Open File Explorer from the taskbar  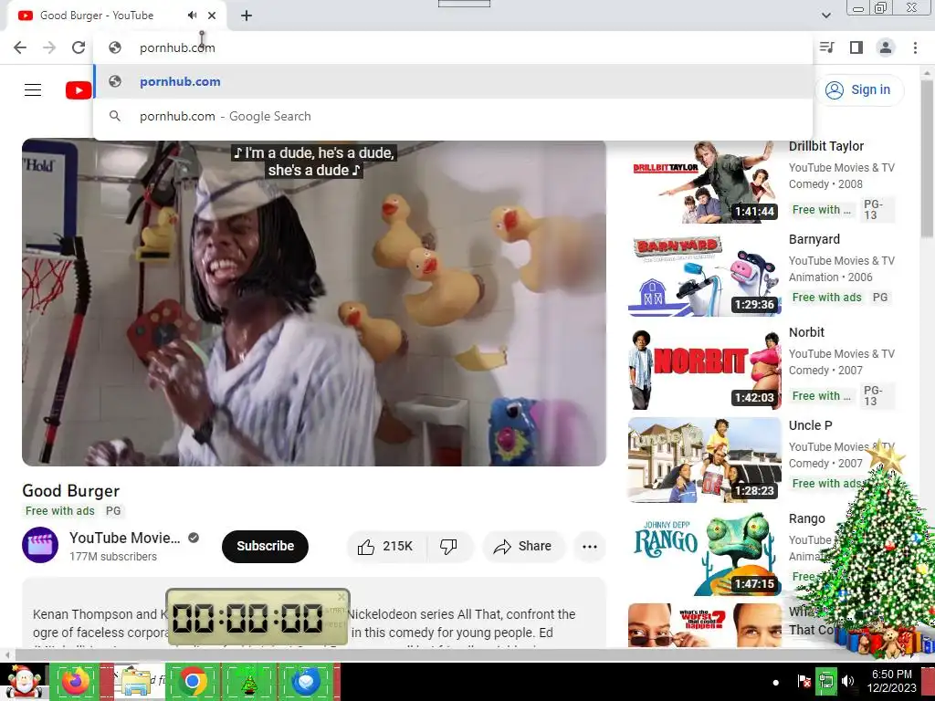135,682
